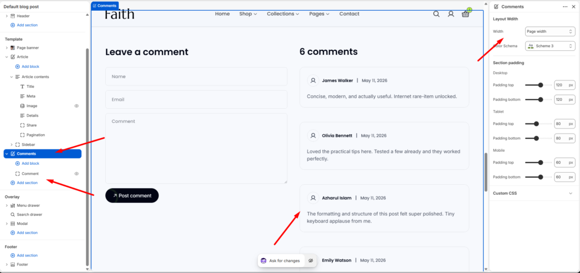Screen dimensions: 580x273
Task: Click the Email input field
Action: (x=197, y=100)
